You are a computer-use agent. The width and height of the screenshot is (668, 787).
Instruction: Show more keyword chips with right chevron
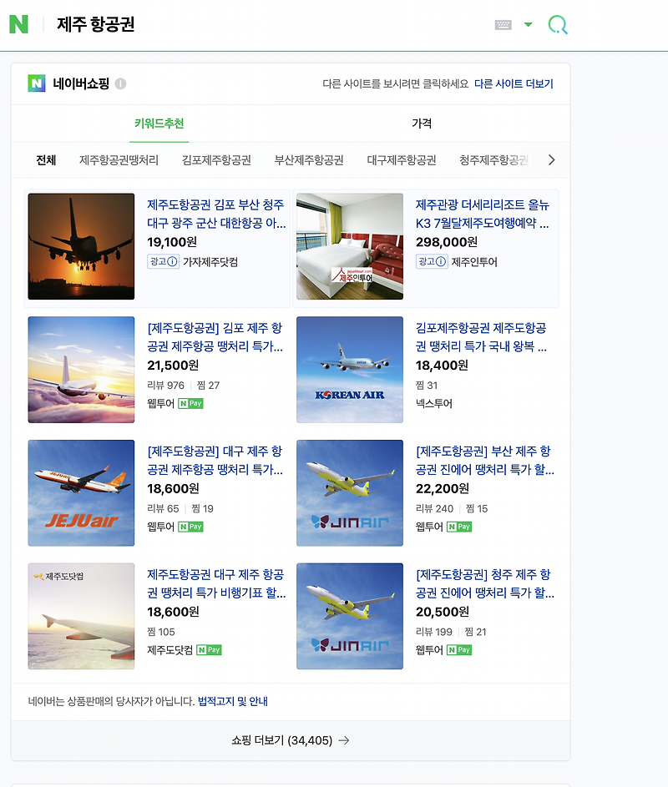pyautogui.click(x=551, y=160)
